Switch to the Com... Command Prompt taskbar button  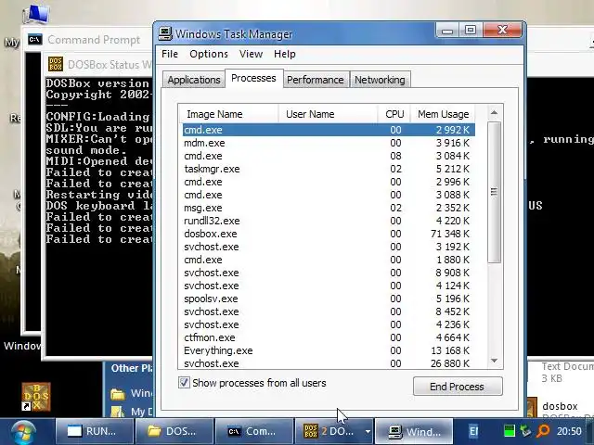click(253, 431)
